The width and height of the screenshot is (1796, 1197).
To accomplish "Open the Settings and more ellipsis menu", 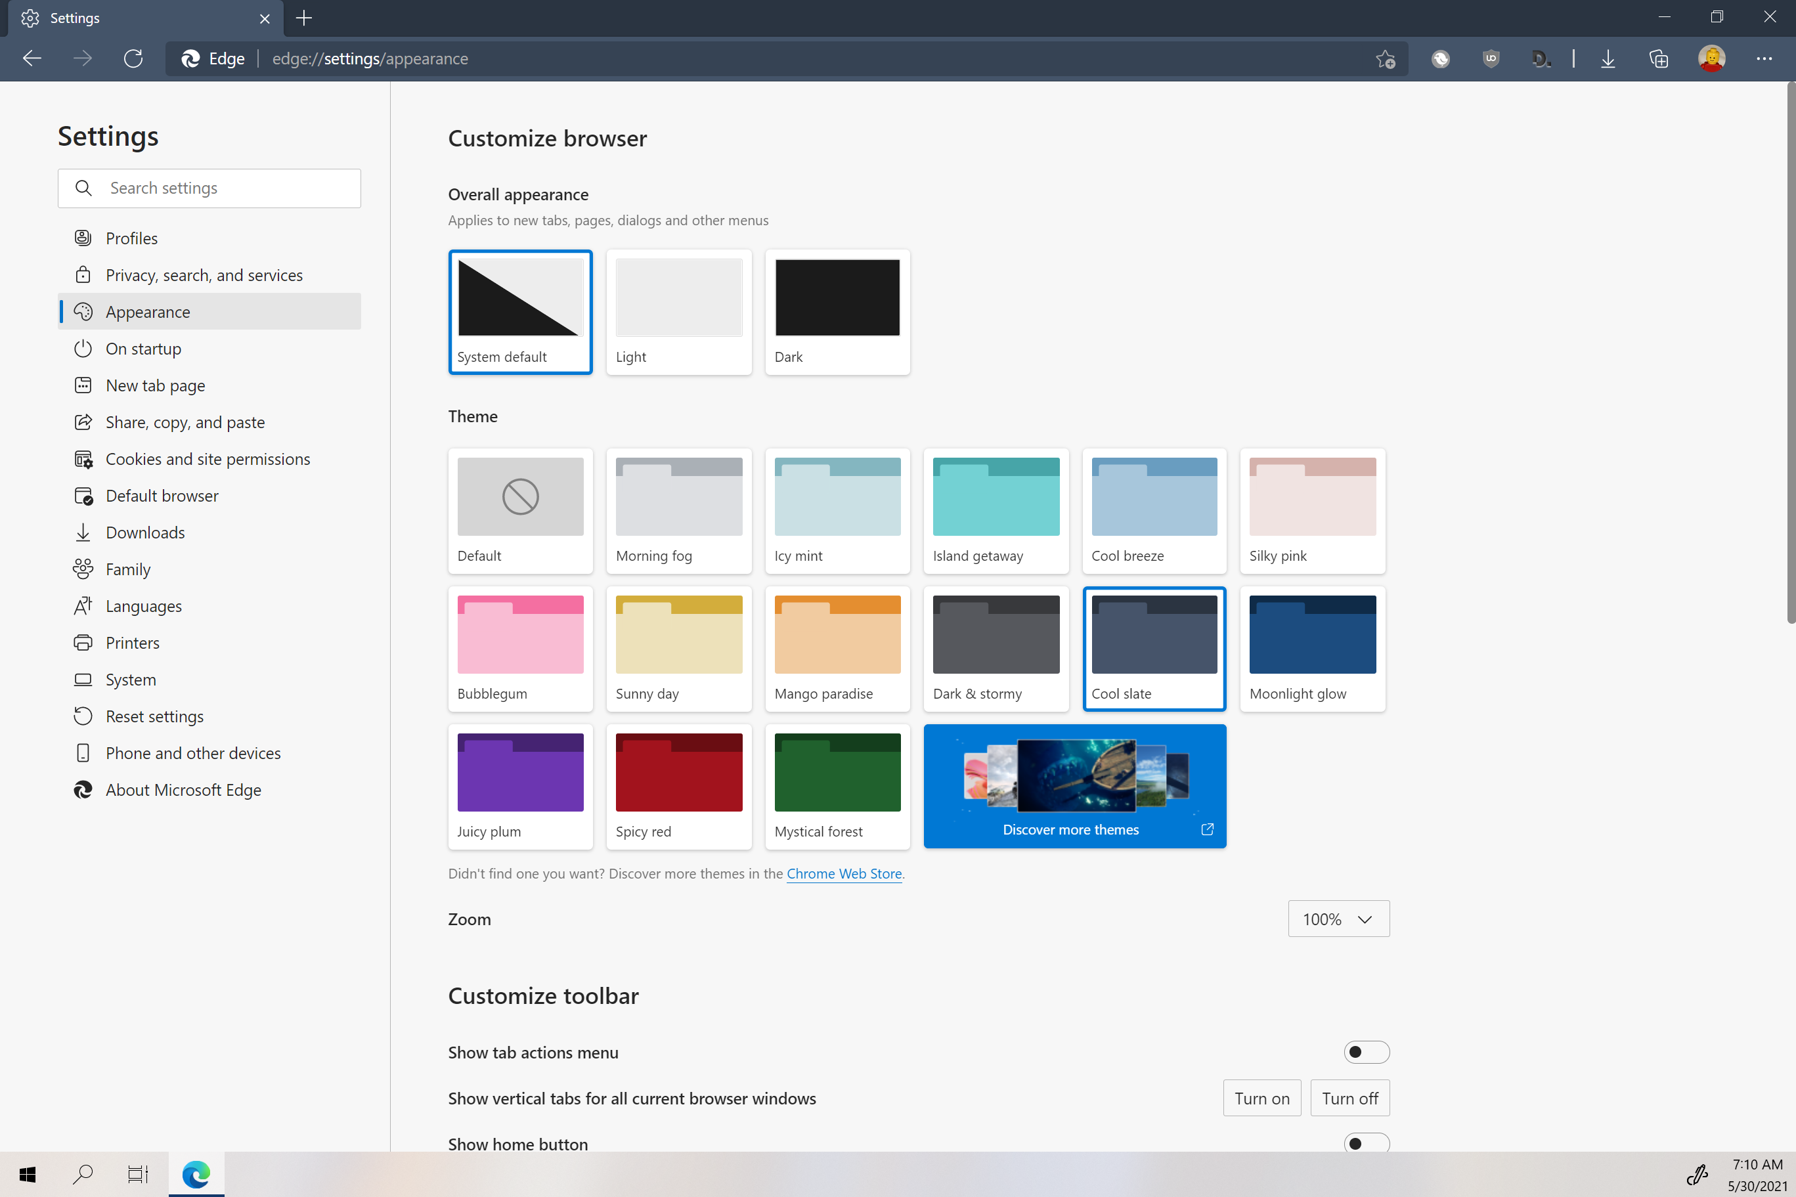I will coord(1764,59).
